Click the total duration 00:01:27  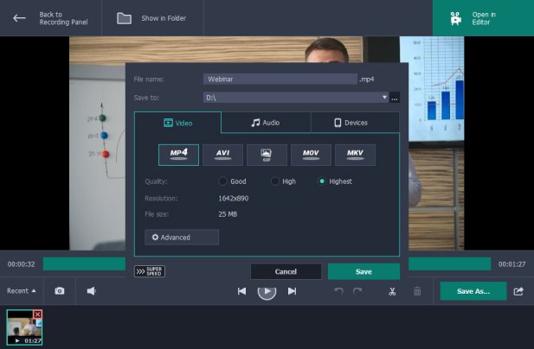point(511,264)
